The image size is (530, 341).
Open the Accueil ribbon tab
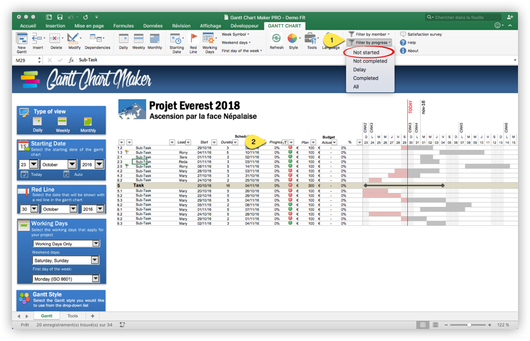(28, 26)
